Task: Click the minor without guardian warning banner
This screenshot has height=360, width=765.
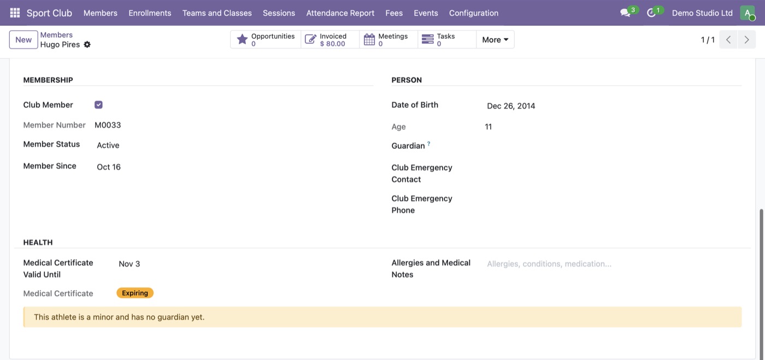Action: tap(382, 317)
